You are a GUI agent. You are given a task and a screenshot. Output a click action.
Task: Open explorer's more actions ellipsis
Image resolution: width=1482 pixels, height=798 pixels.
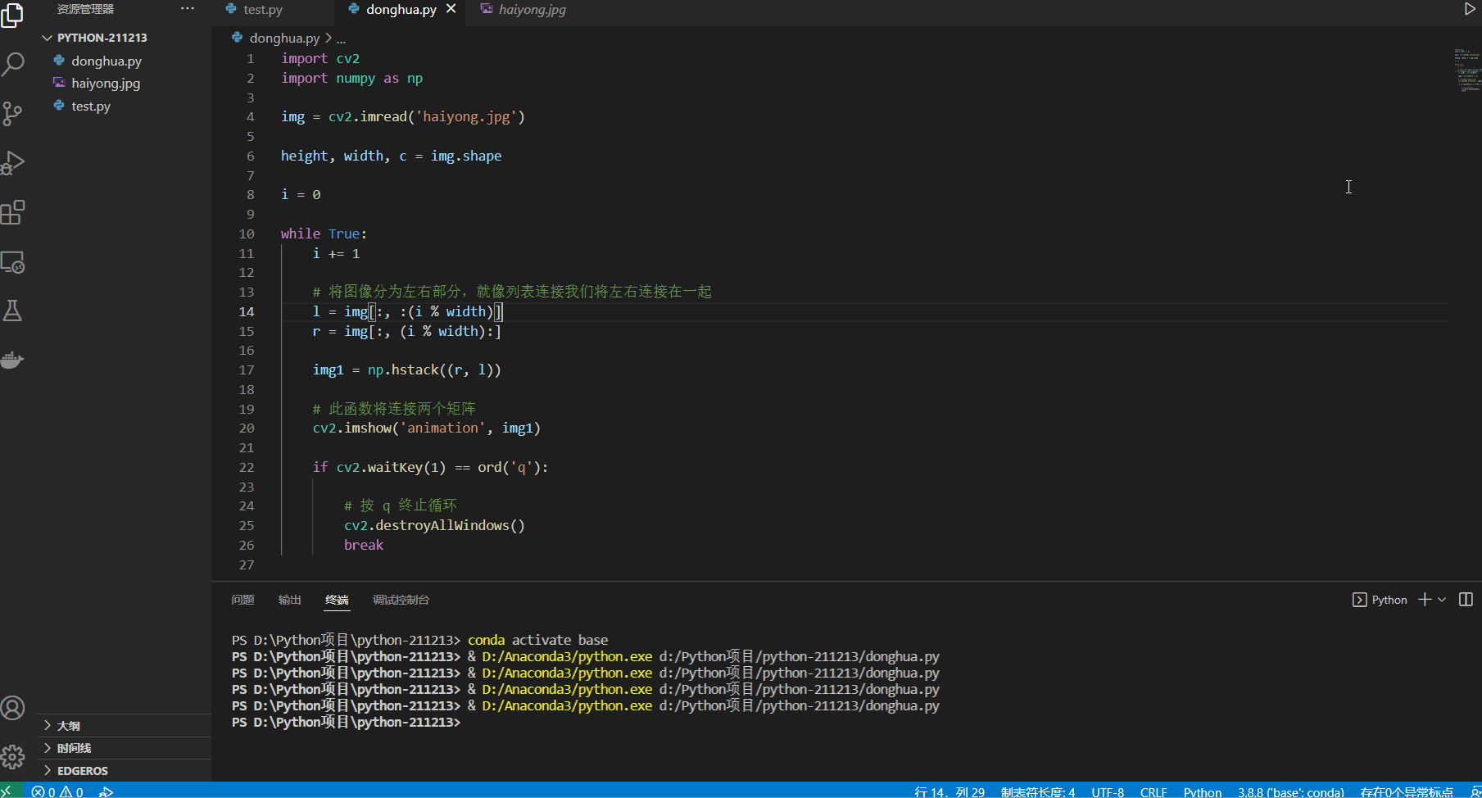click(188, 9)
